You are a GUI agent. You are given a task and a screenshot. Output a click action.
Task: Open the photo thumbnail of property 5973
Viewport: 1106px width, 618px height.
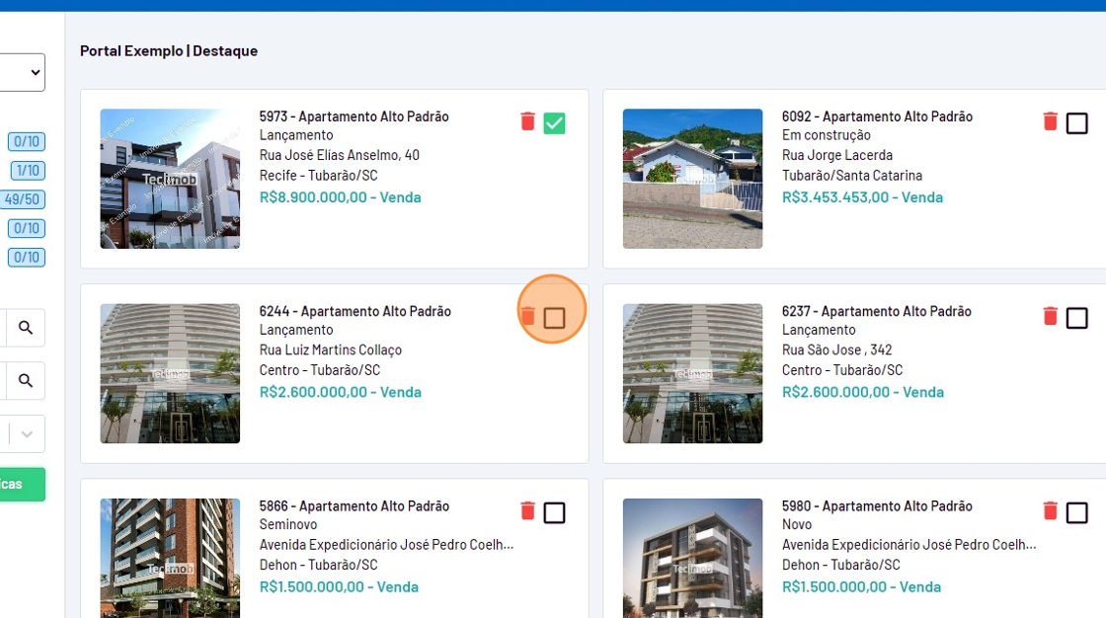coord(170,179)
